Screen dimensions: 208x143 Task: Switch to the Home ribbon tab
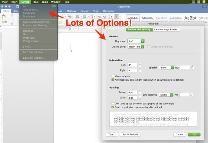pos(6,11)
